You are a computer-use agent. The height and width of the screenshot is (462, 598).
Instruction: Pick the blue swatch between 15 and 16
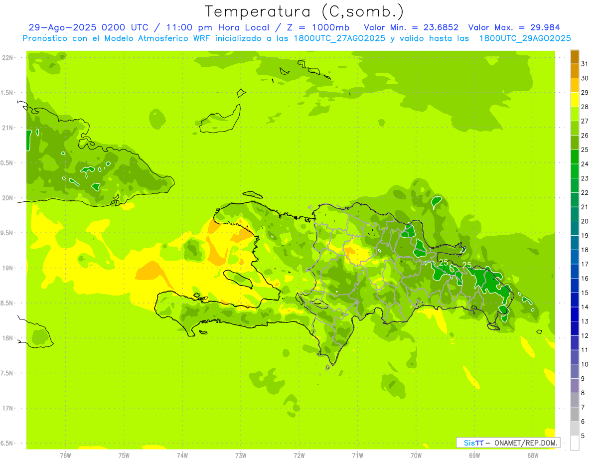[575, 286]
